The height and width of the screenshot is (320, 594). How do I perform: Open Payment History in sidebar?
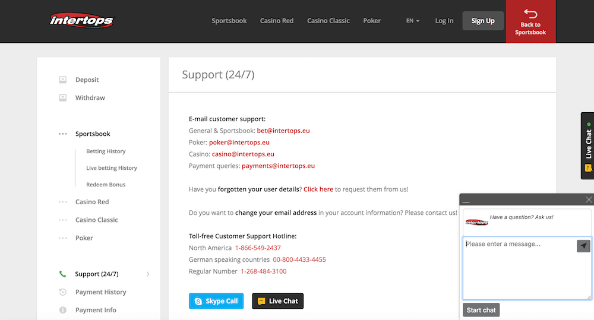tap(101, 292)
